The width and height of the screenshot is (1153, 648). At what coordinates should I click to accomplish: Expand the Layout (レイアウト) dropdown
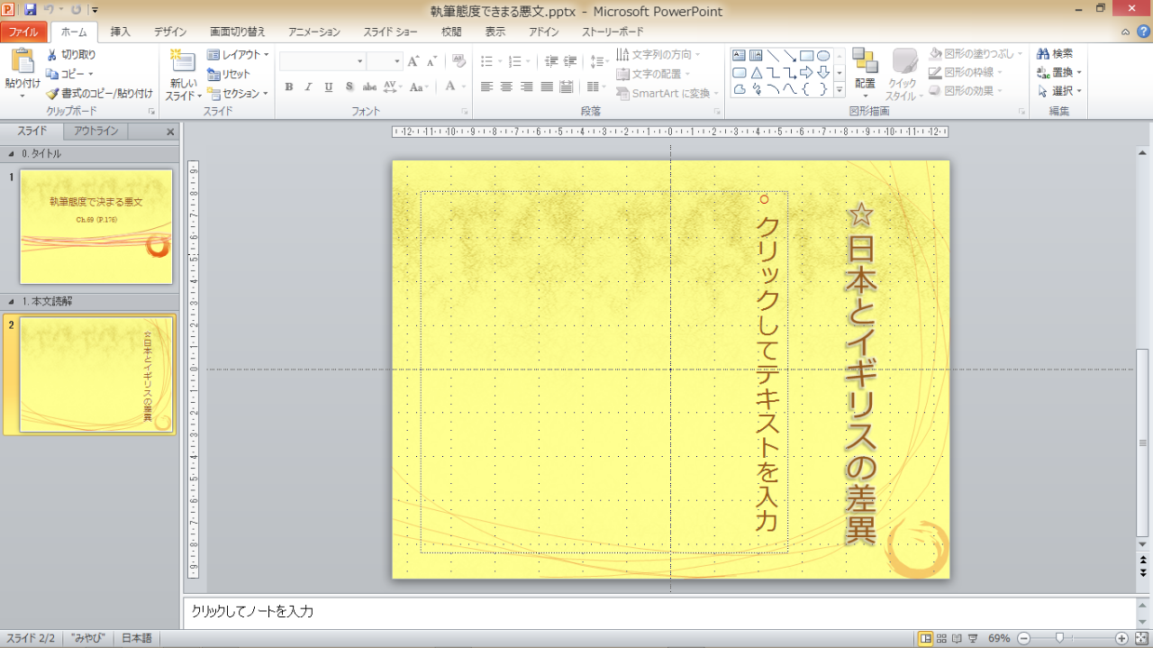(238, 55)
